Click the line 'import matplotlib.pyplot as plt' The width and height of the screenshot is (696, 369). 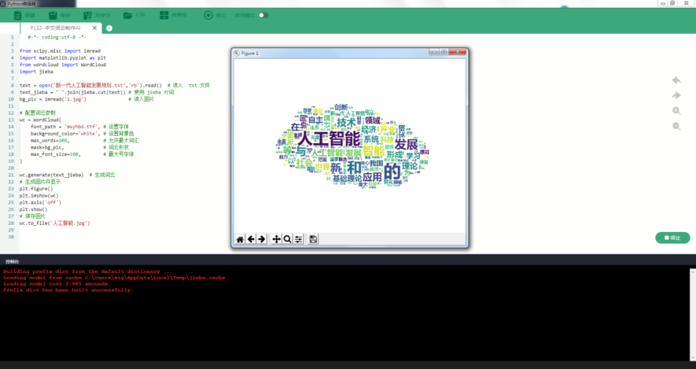(63, 58)
